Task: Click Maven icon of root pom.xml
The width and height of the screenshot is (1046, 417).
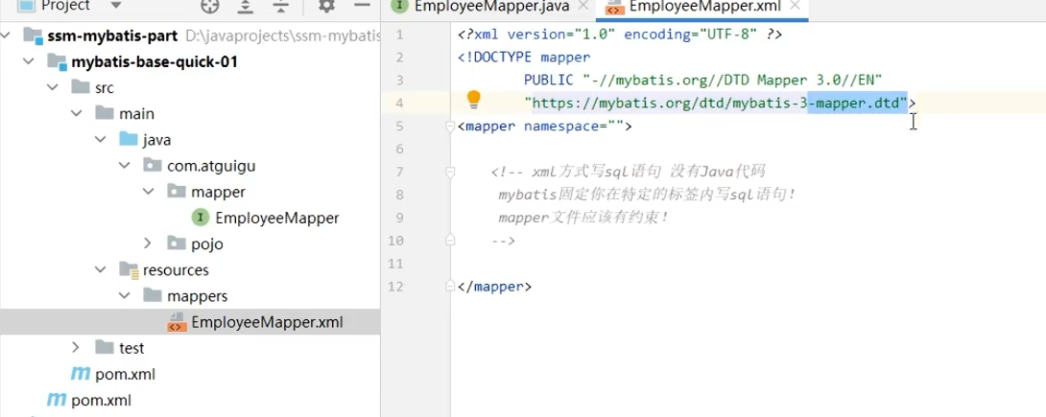Action: 56,400
